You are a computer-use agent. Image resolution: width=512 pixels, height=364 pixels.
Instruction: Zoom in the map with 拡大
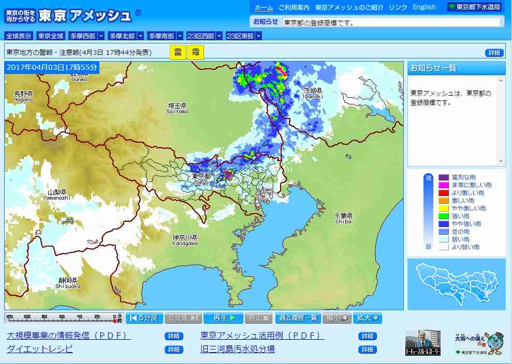368,318
